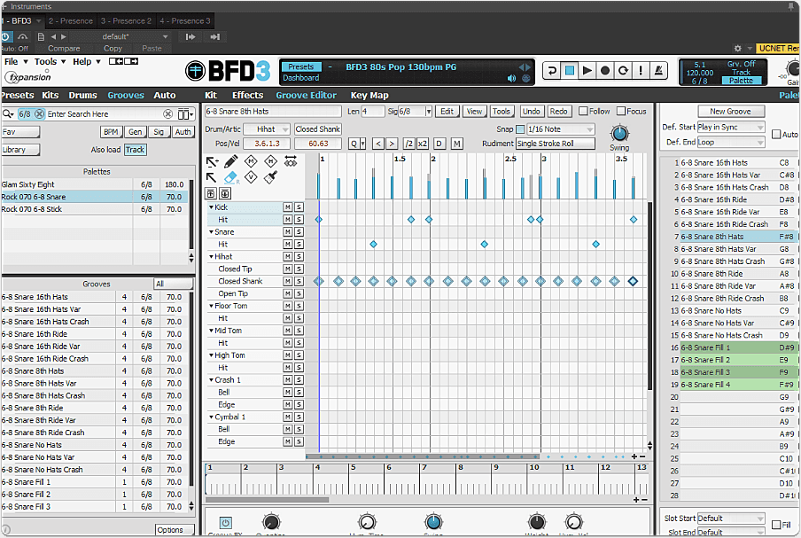Select the Paintbrush tool in the Groove Editor
Screen dimensions: 801x538
pyautogui.click(x=269, y=176)
